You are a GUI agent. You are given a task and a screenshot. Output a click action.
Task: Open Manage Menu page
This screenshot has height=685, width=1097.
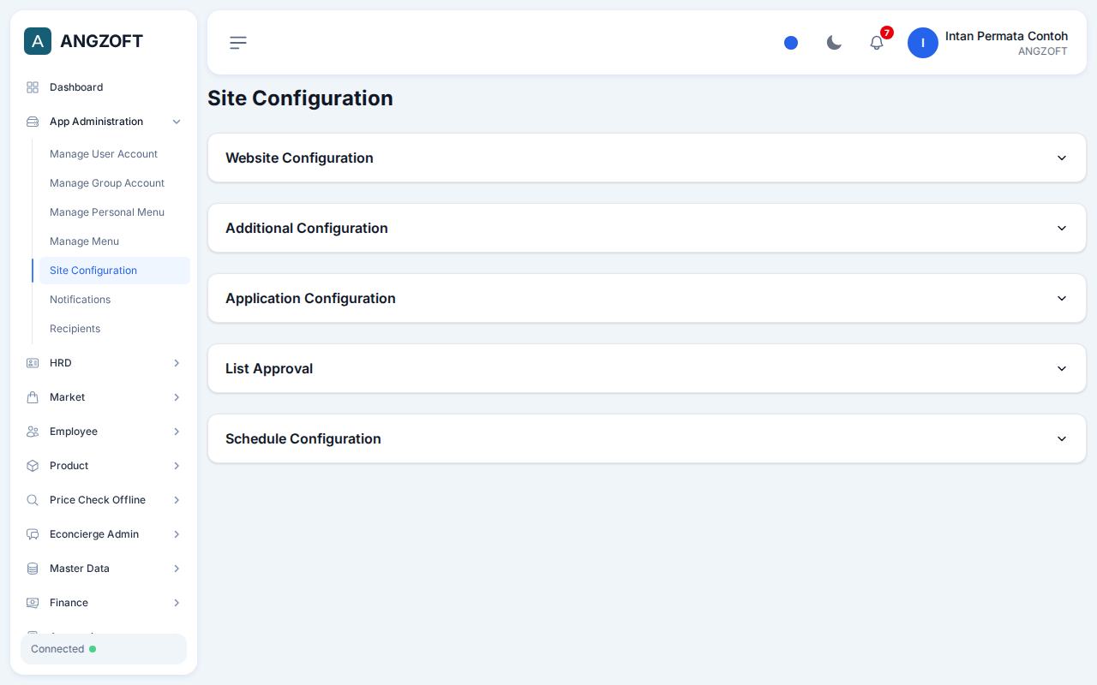pyautogui.click(x=115, y=241)
